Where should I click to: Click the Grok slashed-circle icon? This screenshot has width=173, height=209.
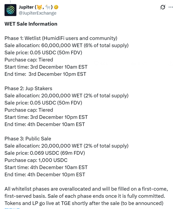pos(163,7)
